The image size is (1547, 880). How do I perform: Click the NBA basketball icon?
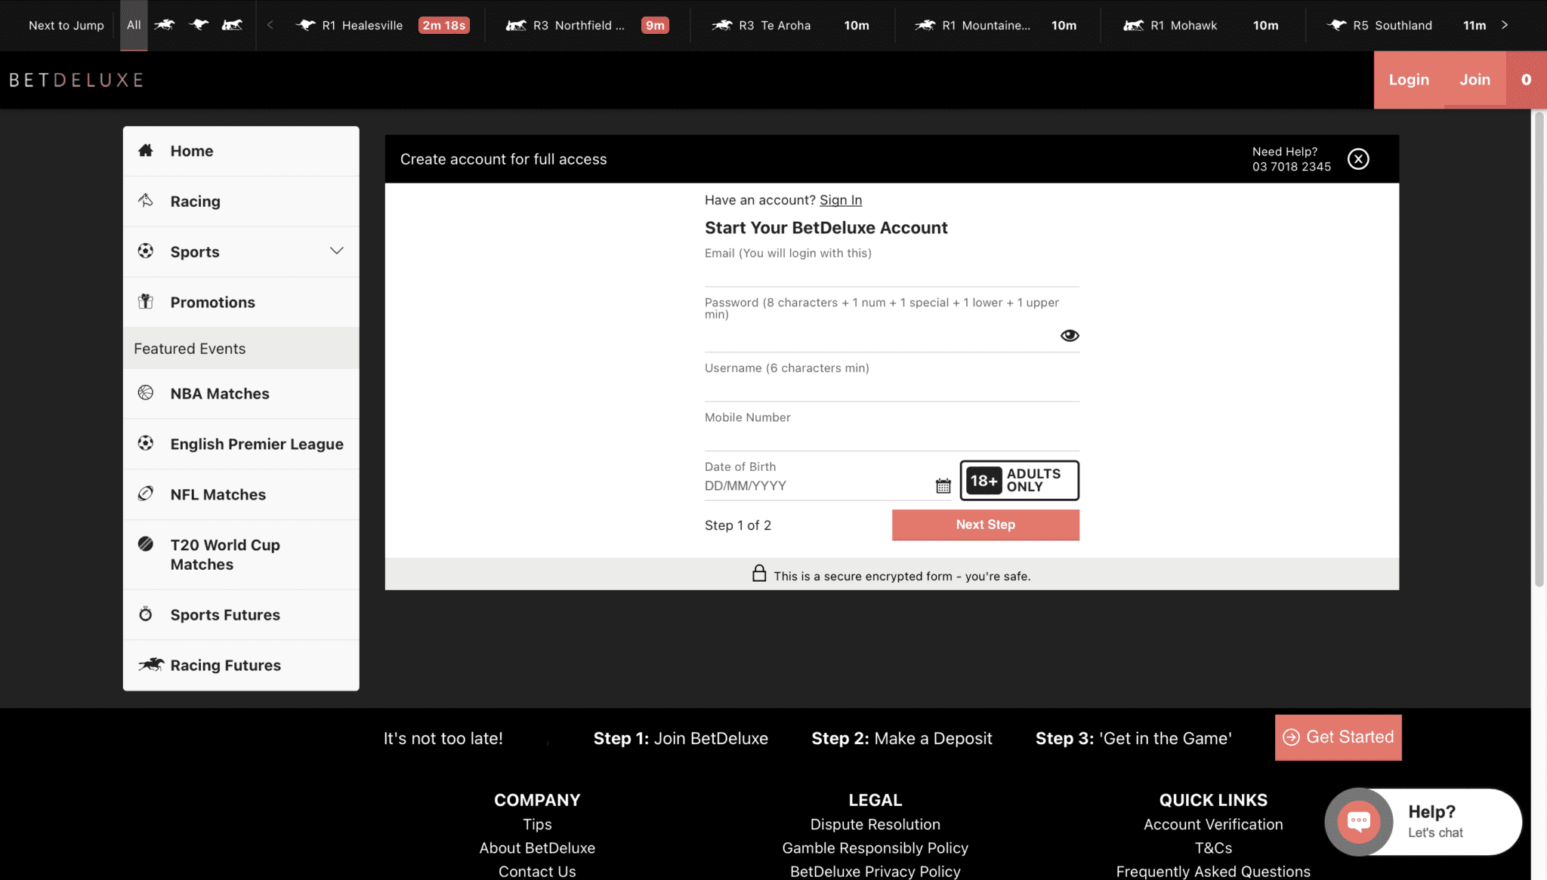coord(146,392)
